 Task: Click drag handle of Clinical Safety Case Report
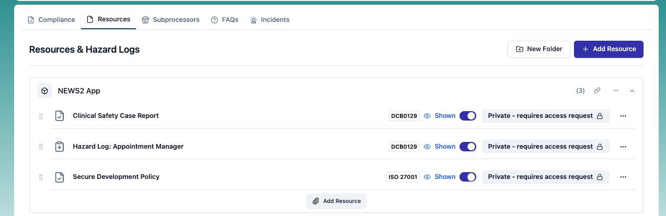point(41,116)
